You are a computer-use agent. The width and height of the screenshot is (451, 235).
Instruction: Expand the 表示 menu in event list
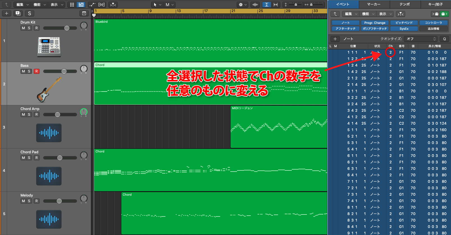point(385,14)
